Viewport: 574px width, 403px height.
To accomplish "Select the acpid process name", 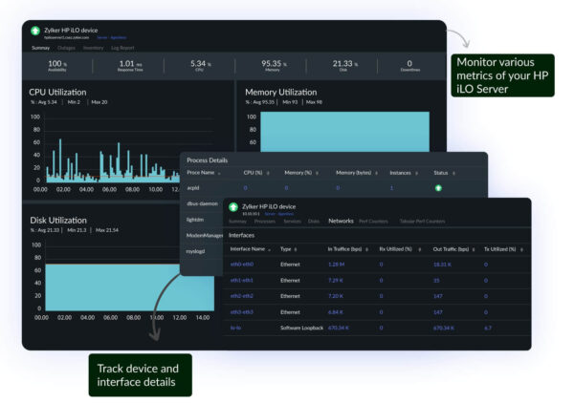I will tap(193, 188).
